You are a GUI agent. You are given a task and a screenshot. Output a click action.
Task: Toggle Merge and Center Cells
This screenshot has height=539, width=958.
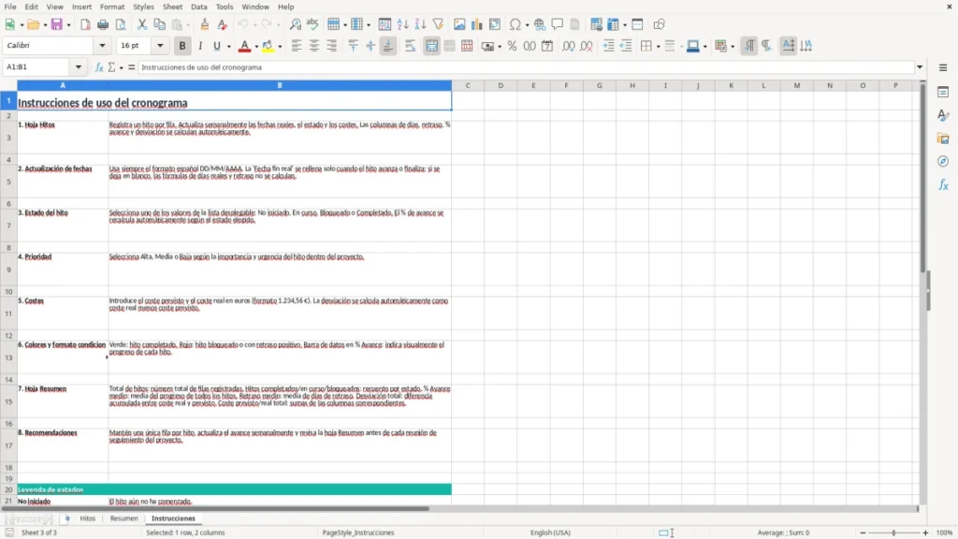click(x=431, y=46)
